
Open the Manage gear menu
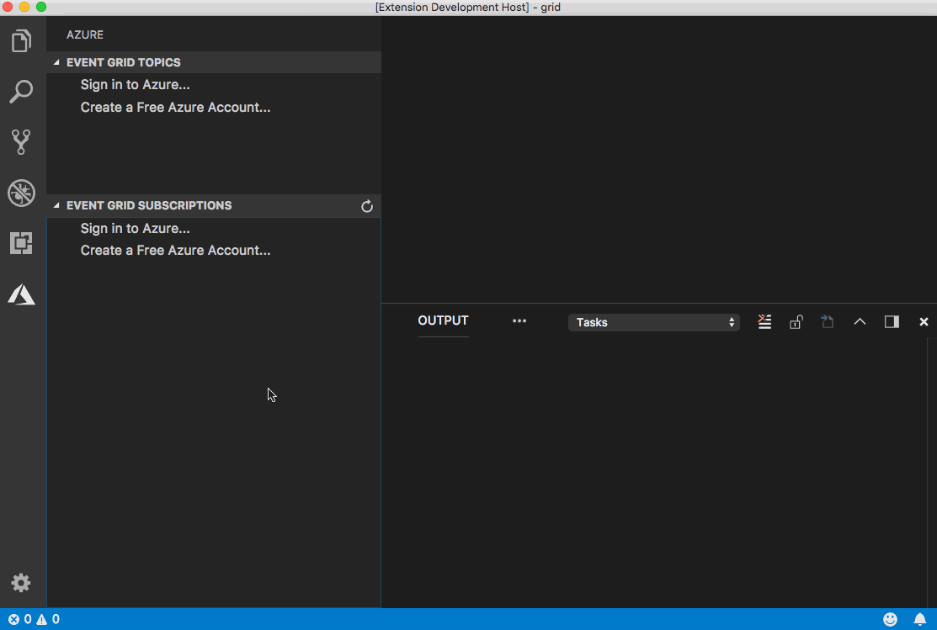pos(21,583)
